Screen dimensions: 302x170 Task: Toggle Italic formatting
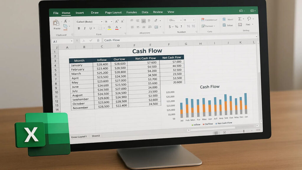[85, 28]
